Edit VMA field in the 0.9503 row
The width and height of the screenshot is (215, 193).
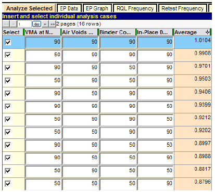coord(43,81)
